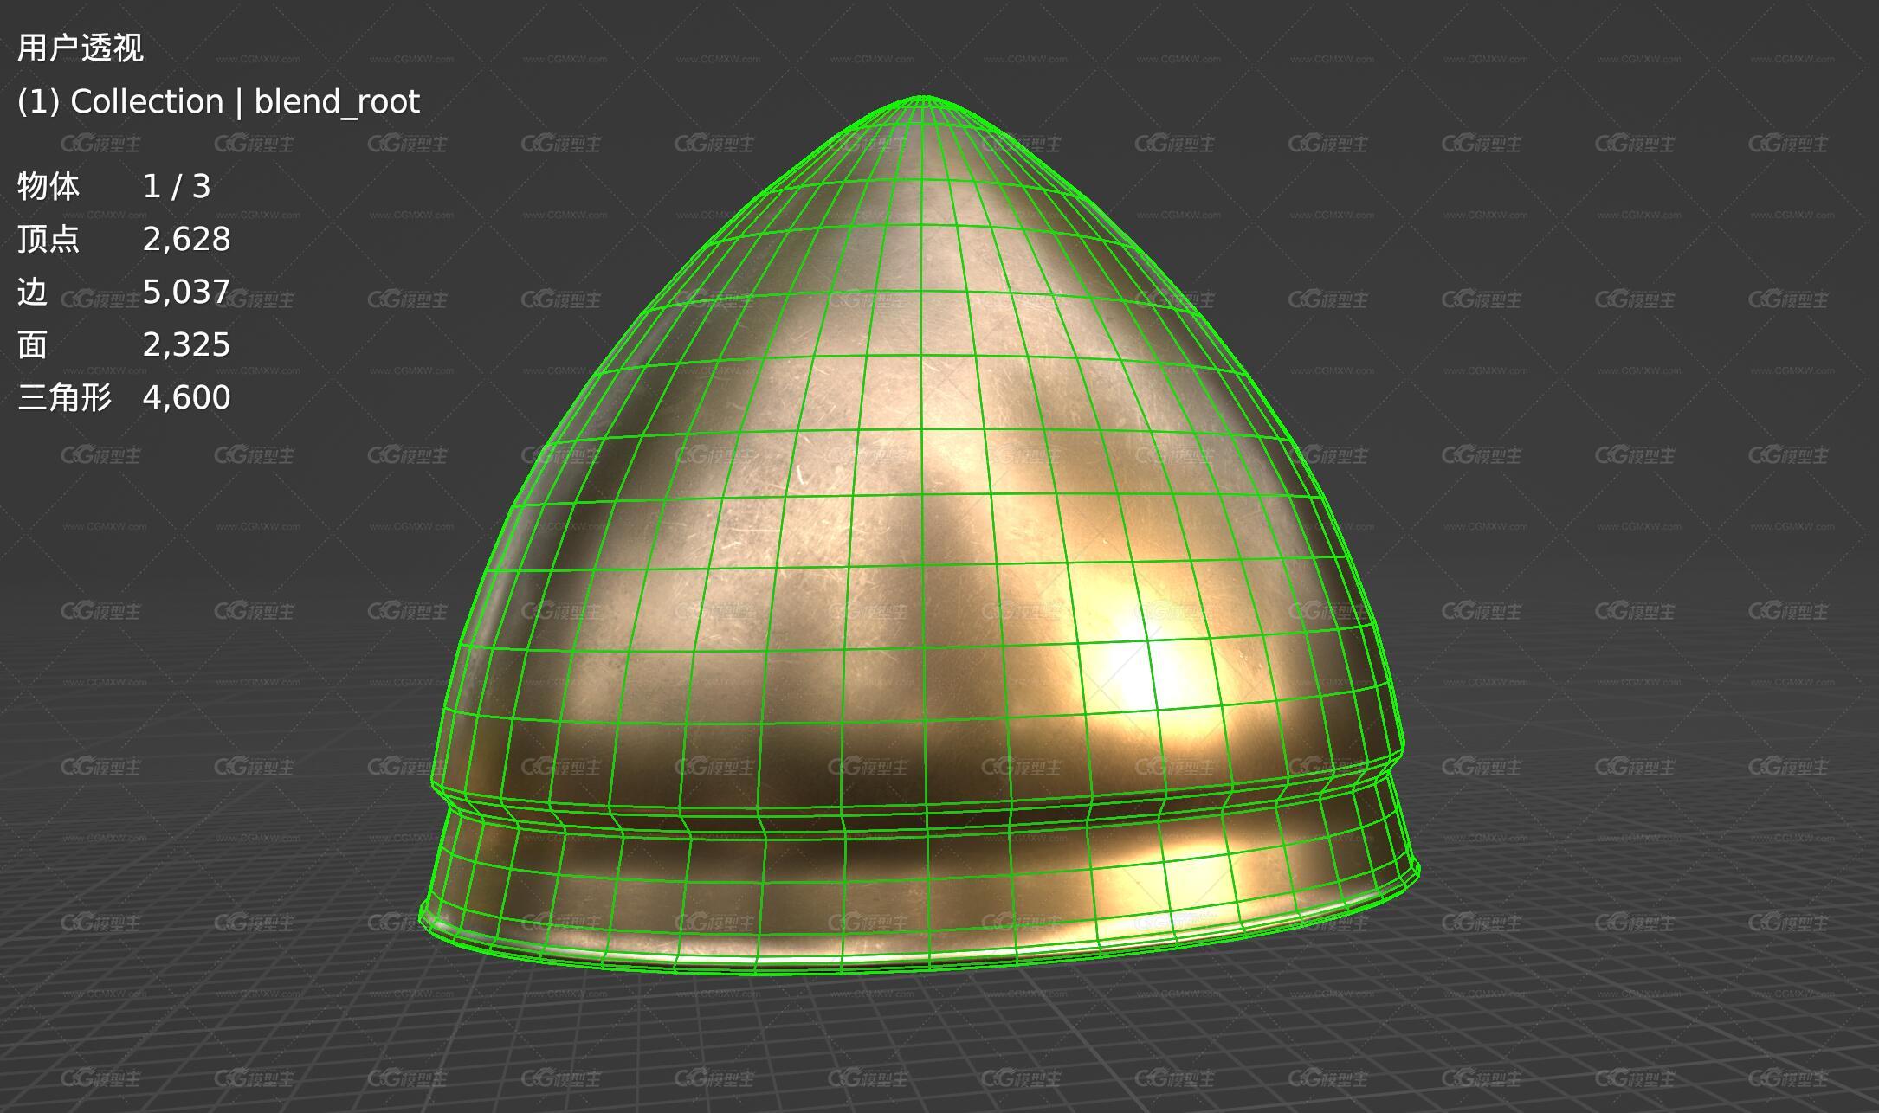Click the '用户透视' view label
The height and width of the screenshot is (1113, 1879).
(x=80, y=48)
